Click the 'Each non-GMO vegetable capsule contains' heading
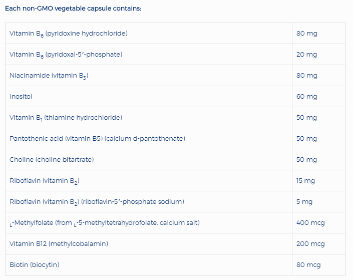 [x=73, y=9]
